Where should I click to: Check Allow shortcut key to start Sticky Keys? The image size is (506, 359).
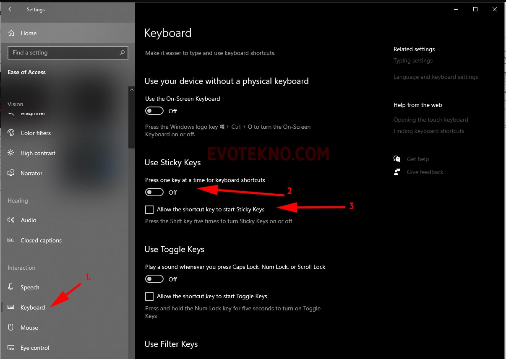pos(149,209)
